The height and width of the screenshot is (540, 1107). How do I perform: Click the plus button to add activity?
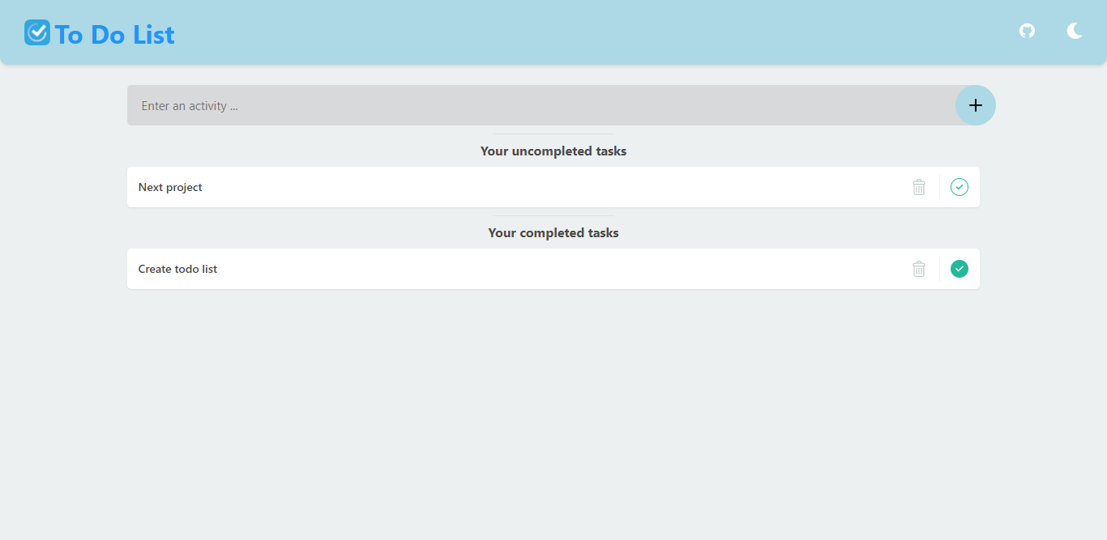pyautogui.click(x=975, y=105)
